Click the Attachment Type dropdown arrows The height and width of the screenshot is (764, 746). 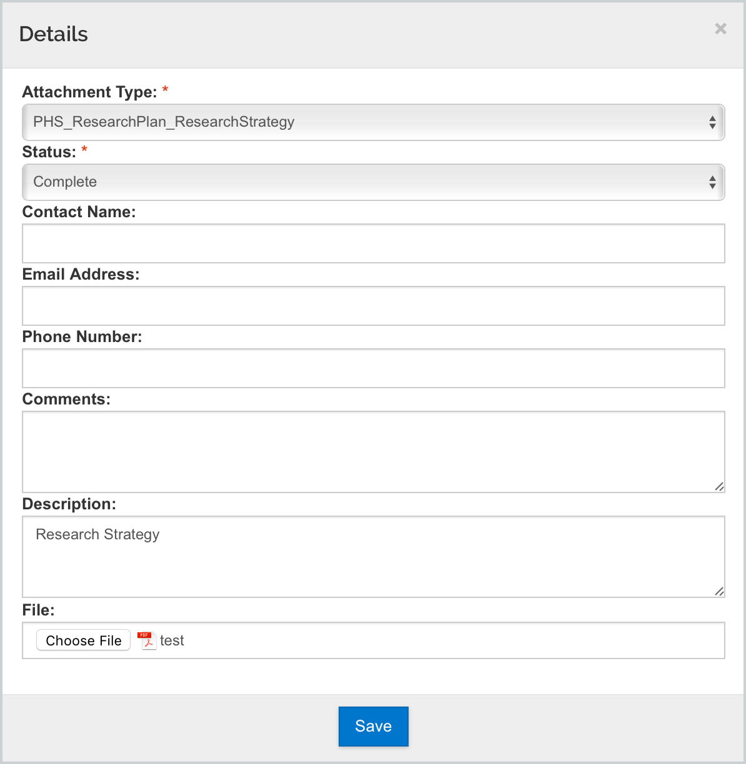[x=712, y=122]
